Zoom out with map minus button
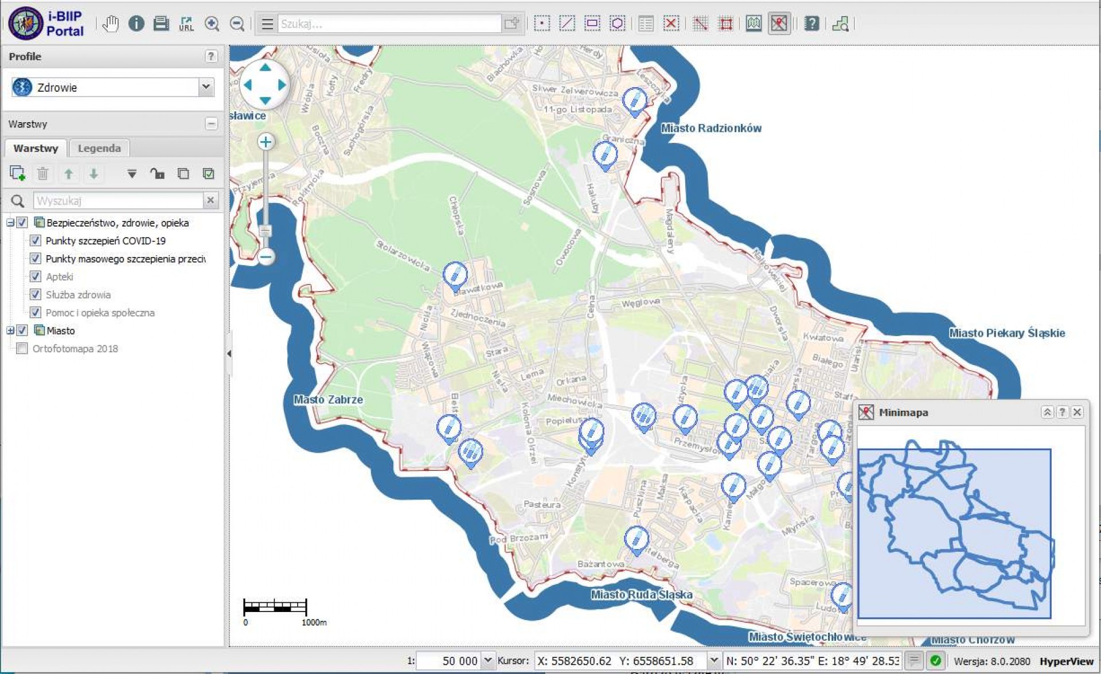 [266, 256]
